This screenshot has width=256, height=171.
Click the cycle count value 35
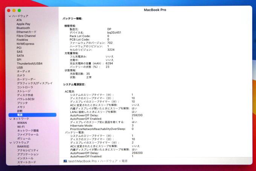click(88, 74)
